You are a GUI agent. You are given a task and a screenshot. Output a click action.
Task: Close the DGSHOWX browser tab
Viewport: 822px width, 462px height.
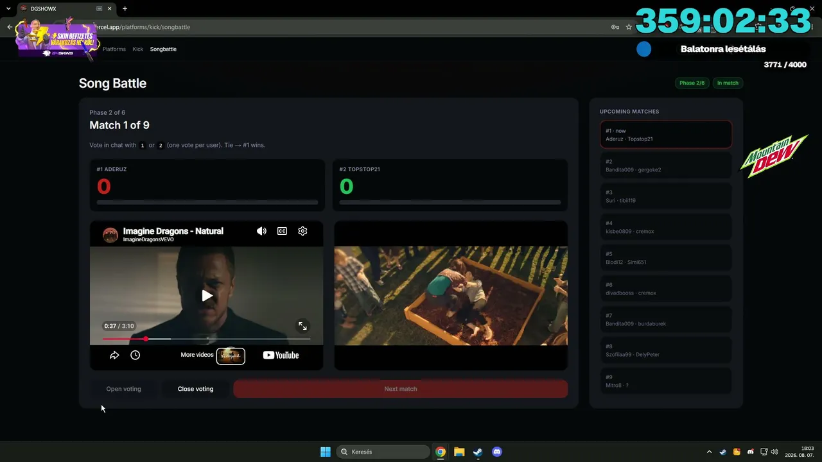pyautogui.click(x=110, y=9)
